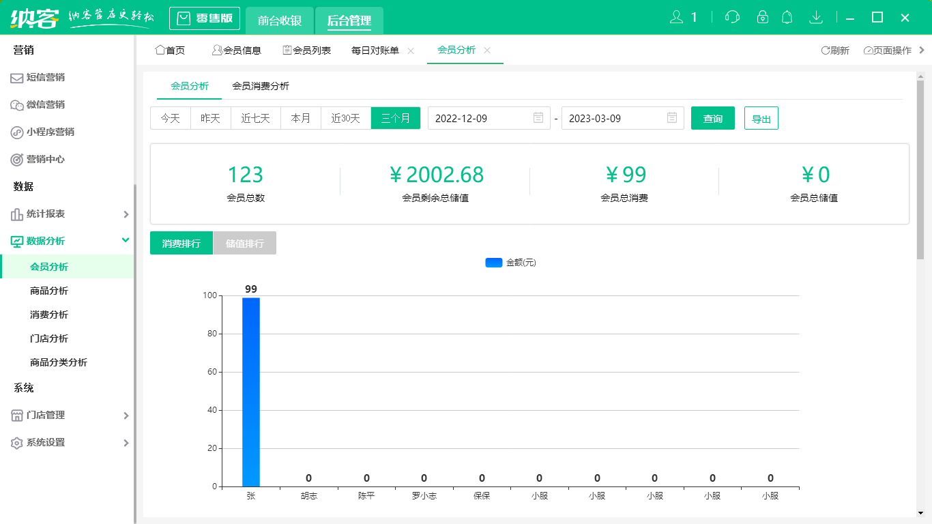932x524 pixels.
Task: Select the 今天 date range
Action: pos(171,118)
